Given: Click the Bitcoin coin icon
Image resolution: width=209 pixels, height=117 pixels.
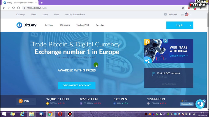Looking at the screenshot, I should [x=47, y=103].
